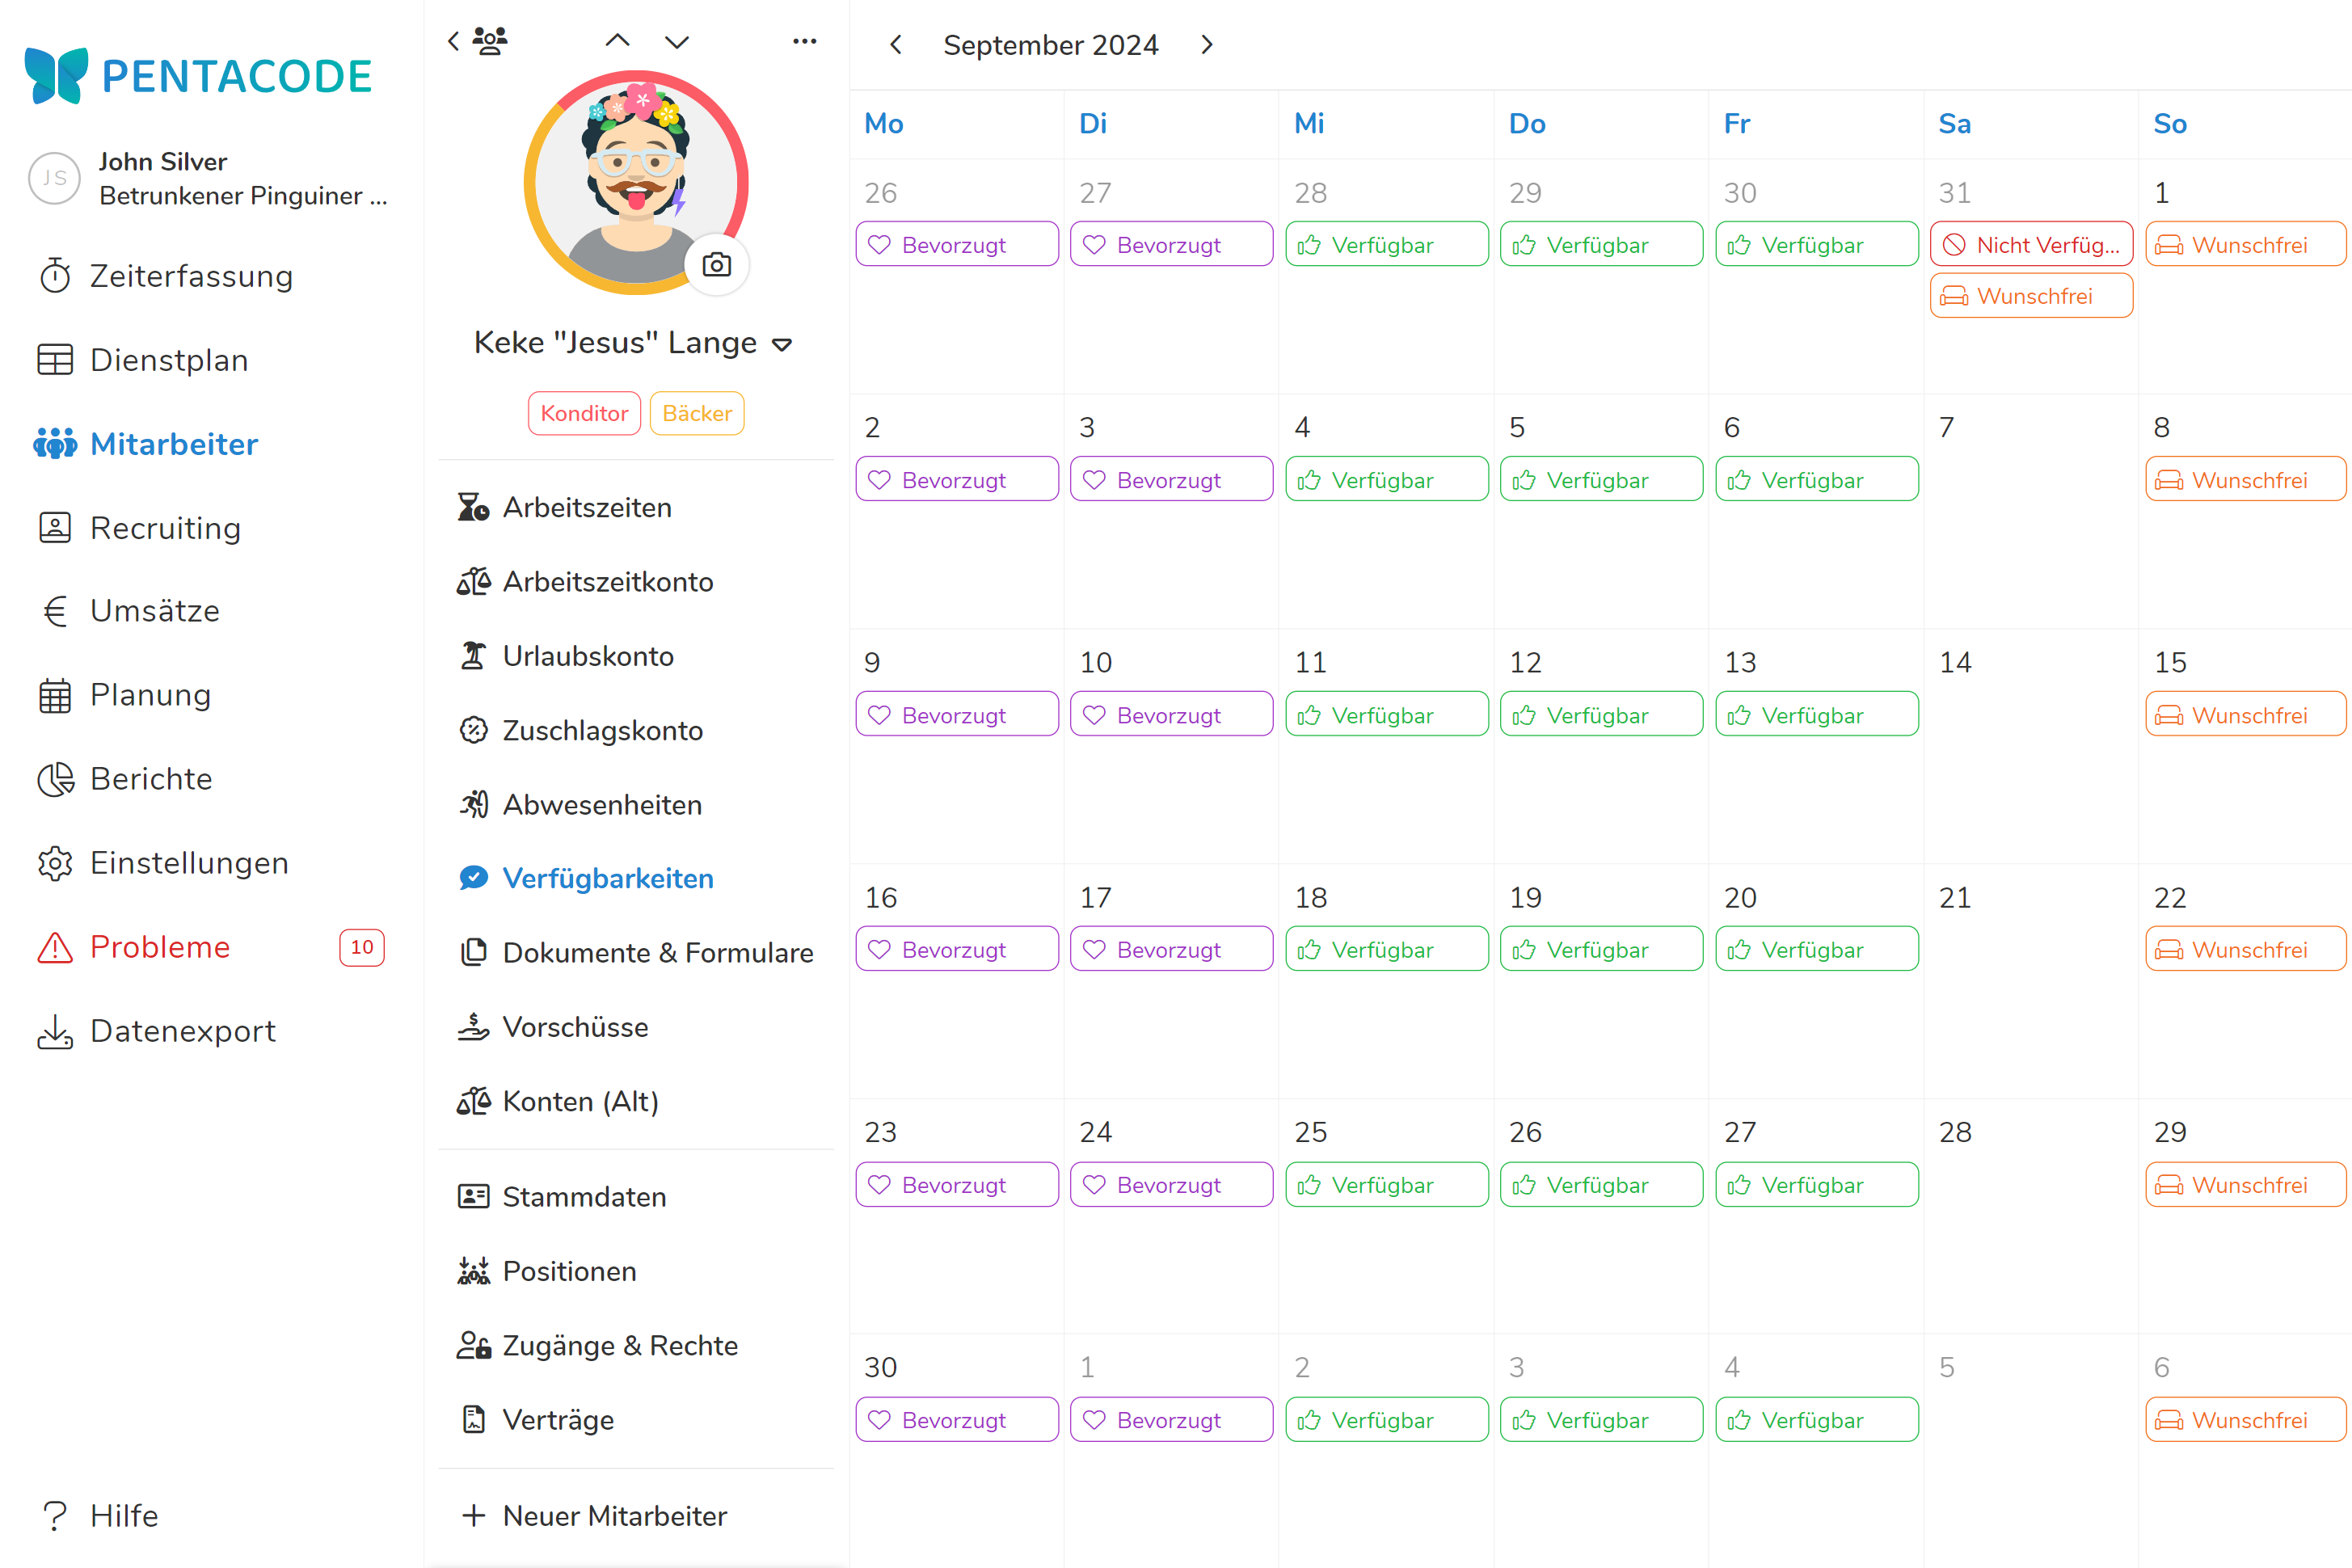The height and width of the screenshot is (1568, 2352).
Task: Click the Konditor position tag
Action: tap(584, 413)
